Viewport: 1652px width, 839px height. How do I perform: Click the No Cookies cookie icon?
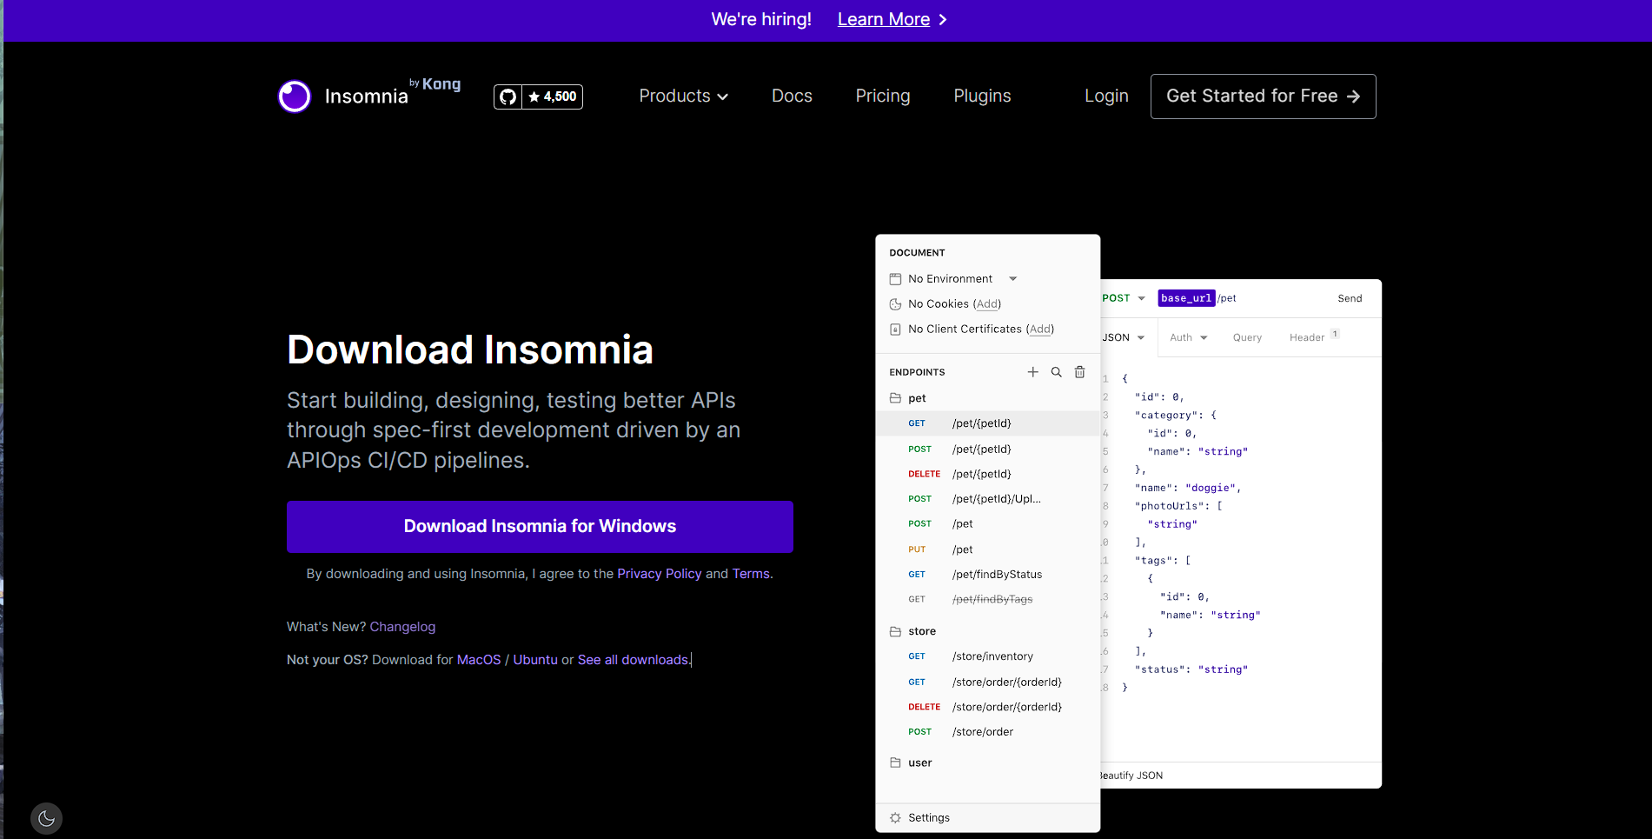pyautogui.click(x=895, y=304)
